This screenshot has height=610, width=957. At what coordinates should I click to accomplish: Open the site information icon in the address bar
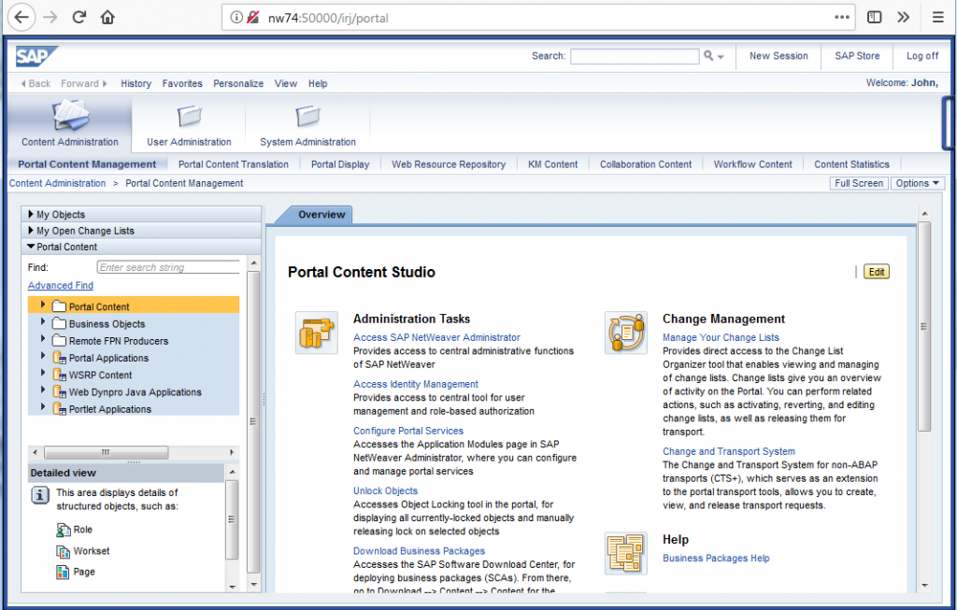[x=236, y=18]
